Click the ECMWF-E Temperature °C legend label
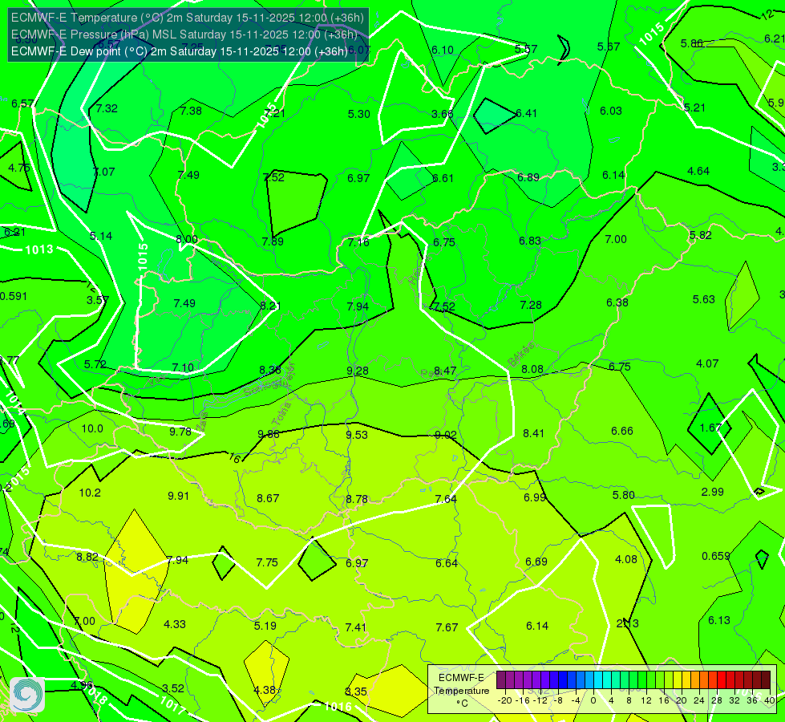 [461, 691]
